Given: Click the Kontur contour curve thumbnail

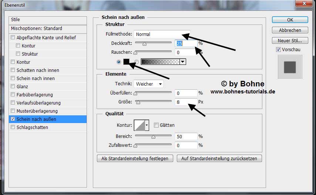Looking at the screenshot, I should pyautogui.click(x=139, y=125).
